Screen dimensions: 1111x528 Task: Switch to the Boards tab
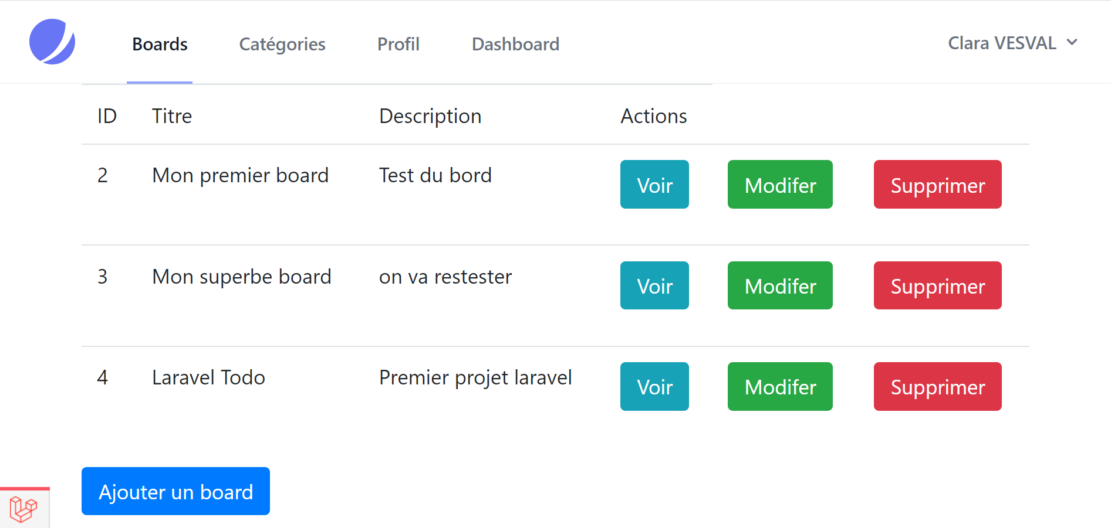[160, 44]
